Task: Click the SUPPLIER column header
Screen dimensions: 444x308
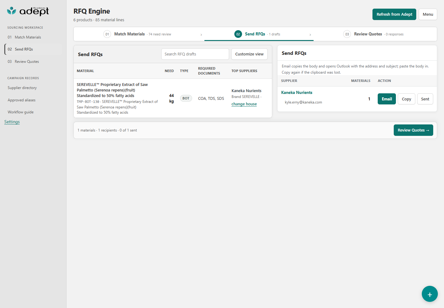Action: 289,81
